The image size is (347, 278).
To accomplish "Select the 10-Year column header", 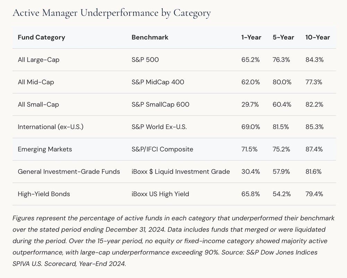I will [x=318, y=37].
